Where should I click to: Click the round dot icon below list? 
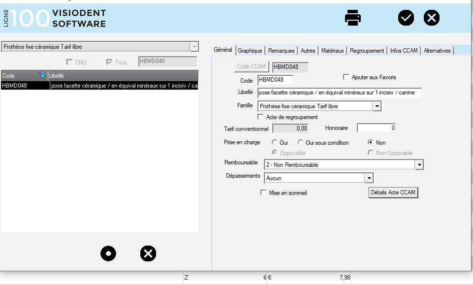click(108, 253)
